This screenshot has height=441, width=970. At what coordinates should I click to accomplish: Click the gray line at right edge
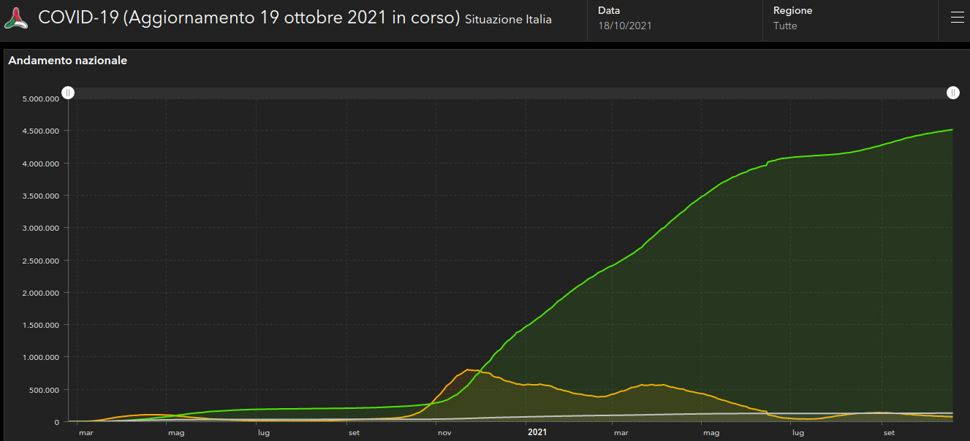pos(950,413)
